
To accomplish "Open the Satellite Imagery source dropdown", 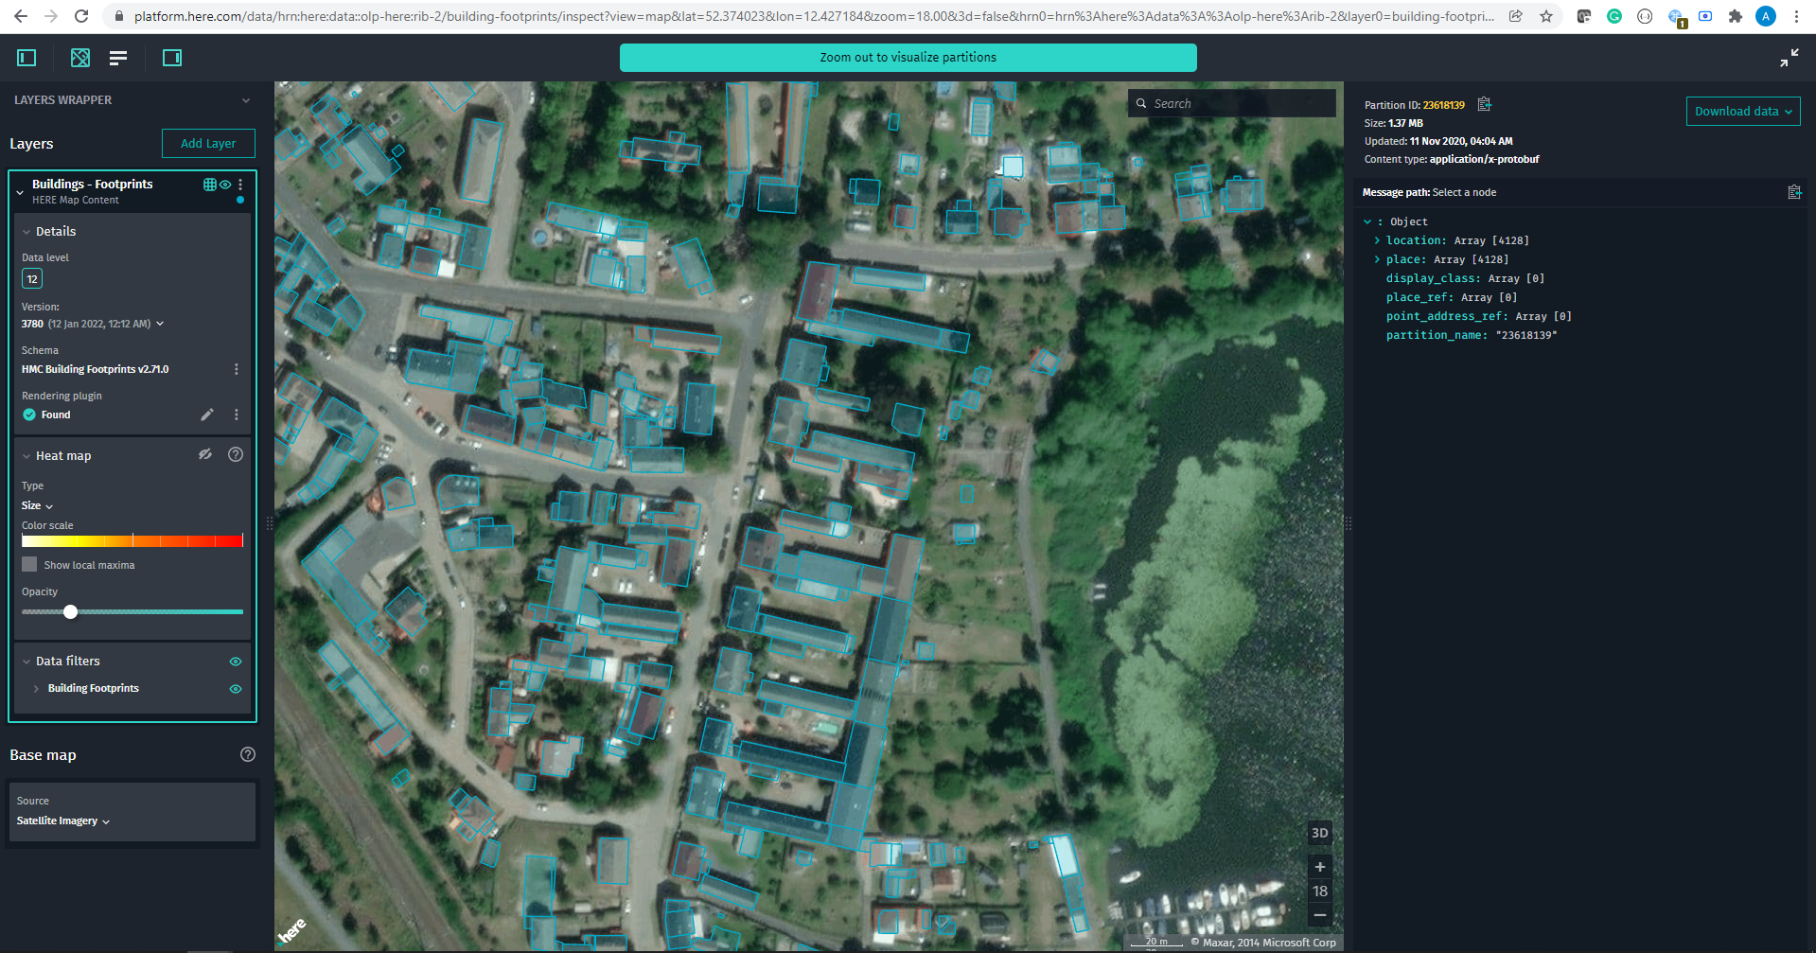I will [x=63, y=821].
